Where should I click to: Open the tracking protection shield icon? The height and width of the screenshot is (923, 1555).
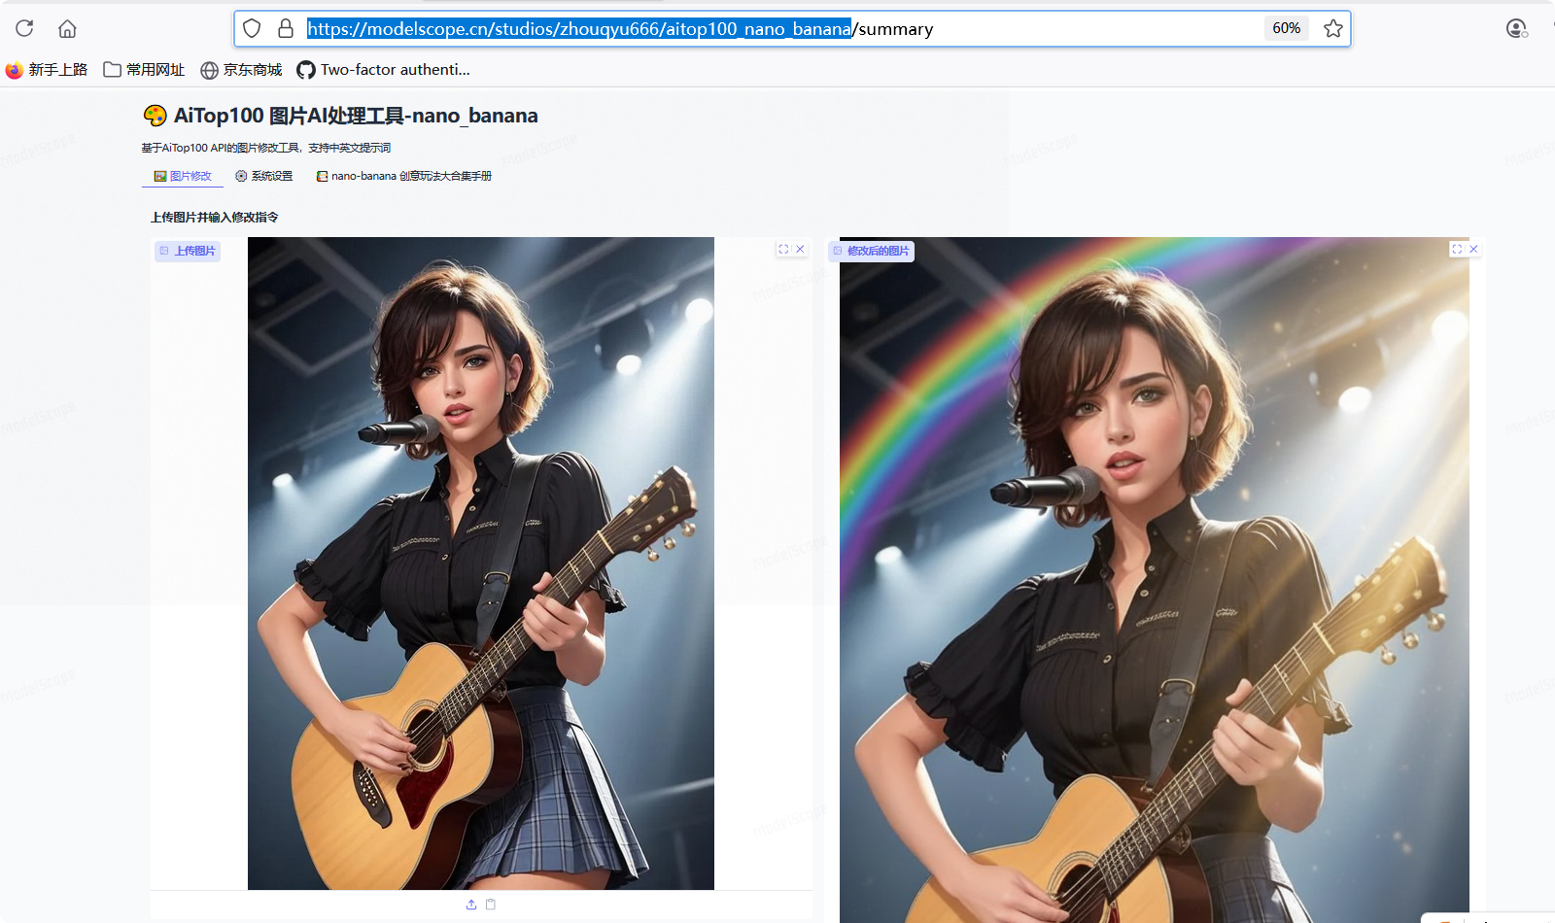click(252, 28)
